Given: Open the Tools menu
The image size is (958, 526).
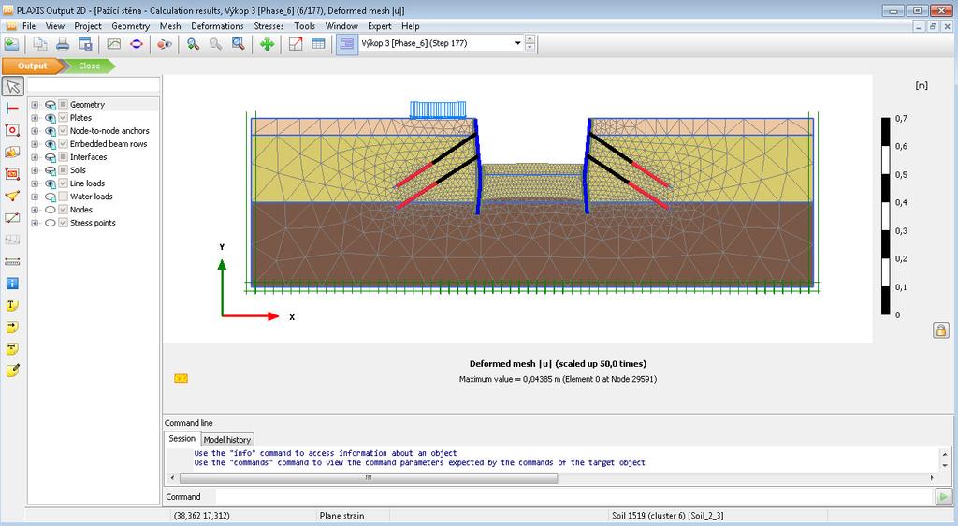Looking at the screenshot, I should tap(304, 26).
